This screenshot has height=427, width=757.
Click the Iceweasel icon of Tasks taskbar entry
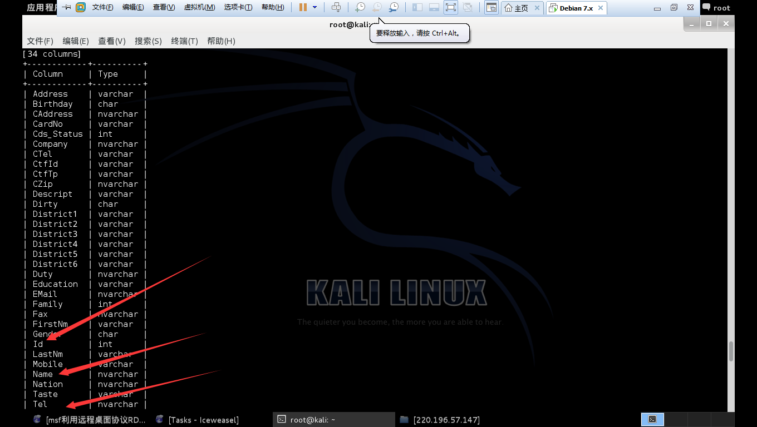[x=160, y=420]
